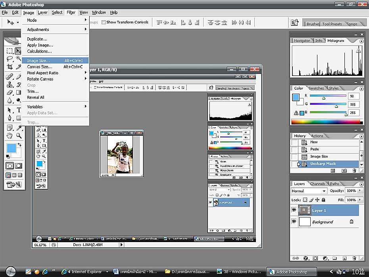
Task: Create a new snapshot in History panel
Action: 344,171
